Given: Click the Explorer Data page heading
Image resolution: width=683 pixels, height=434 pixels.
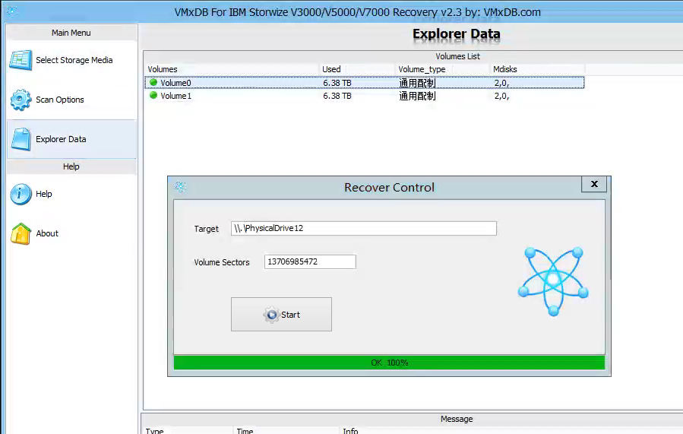Looking at the screenshot, I should pyautogui.click(x=456, y=33).
